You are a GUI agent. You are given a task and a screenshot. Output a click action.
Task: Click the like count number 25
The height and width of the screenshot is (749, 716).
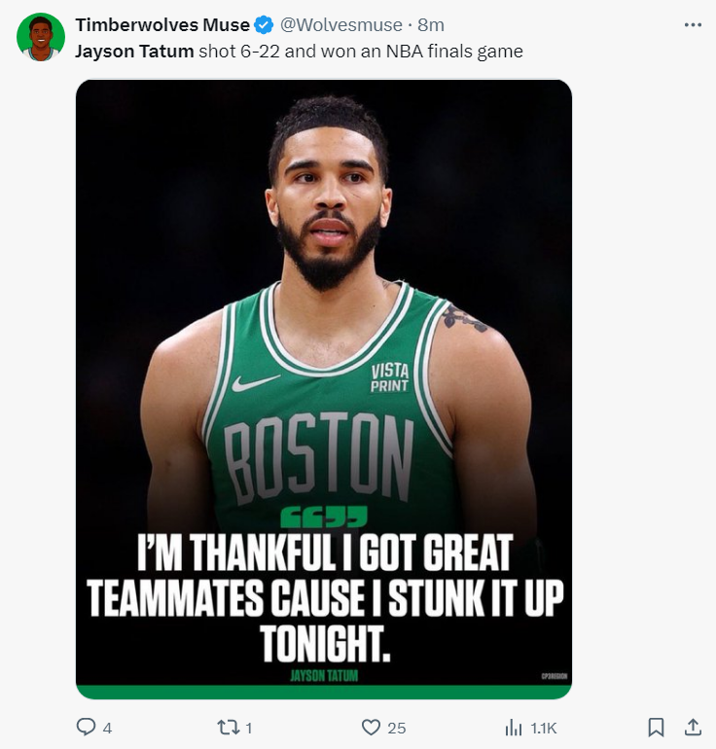(396, 728)
